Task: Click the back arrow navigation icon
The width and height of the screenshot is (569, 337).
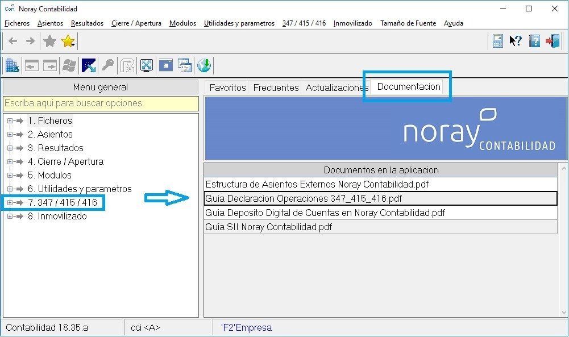Action: [13, 41]
